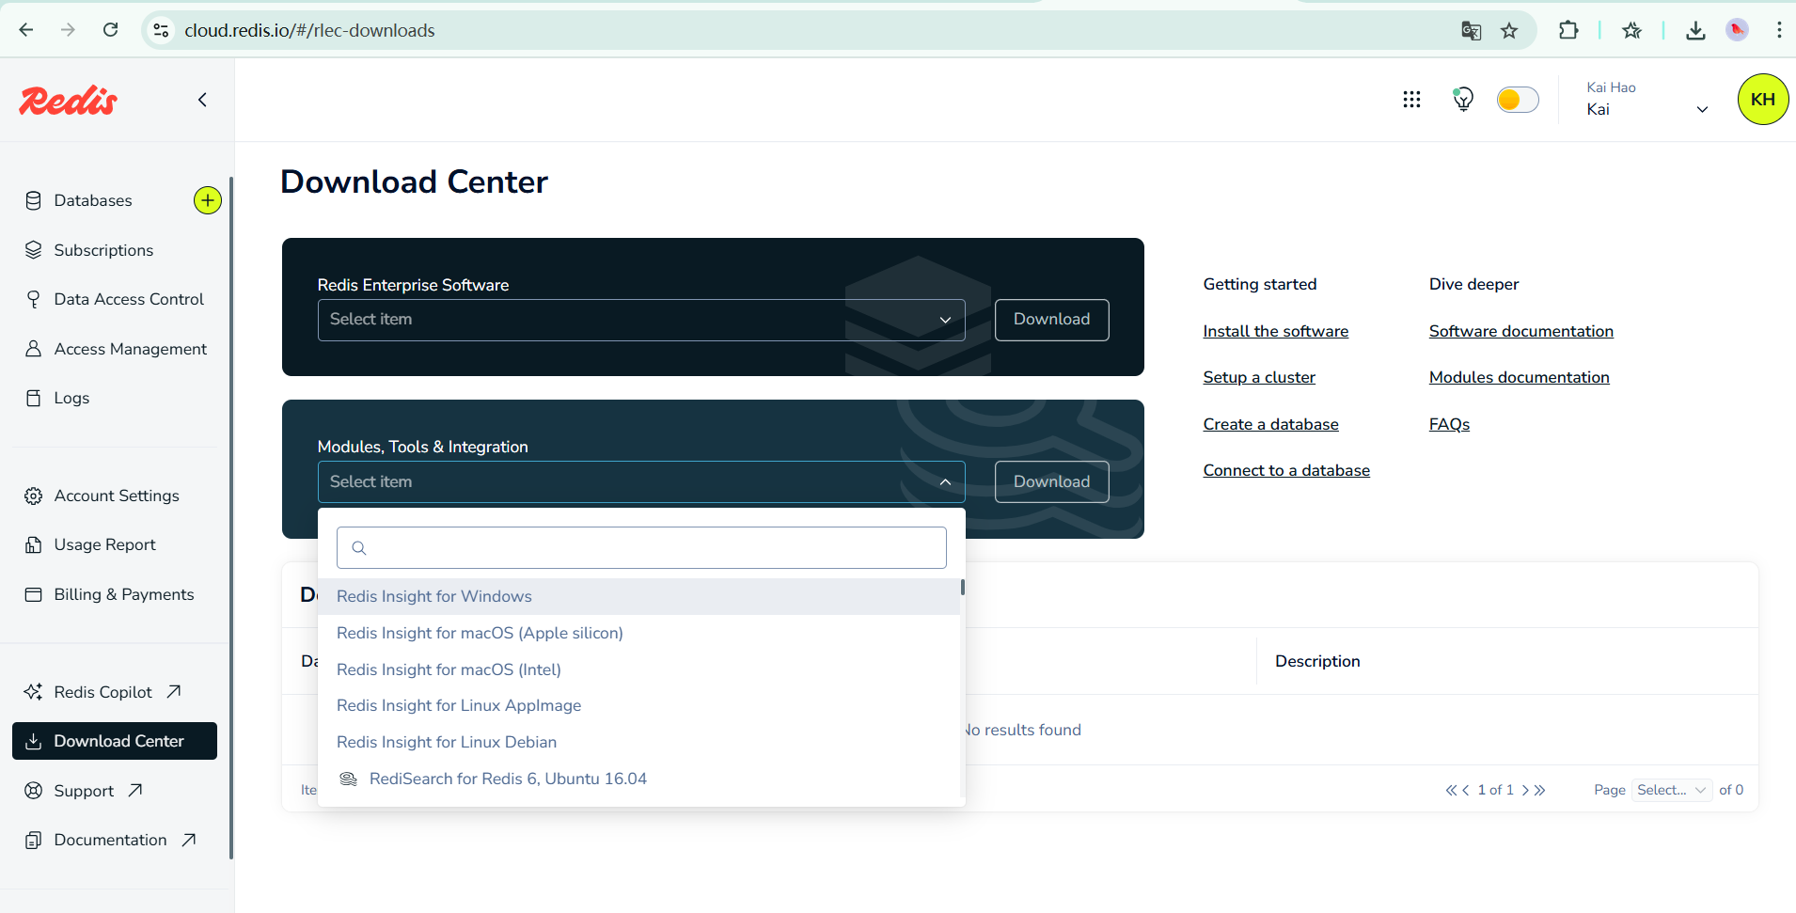
Task: Select Redis Insight for macOS (Apple silicon)
Action: coord(638,633)
